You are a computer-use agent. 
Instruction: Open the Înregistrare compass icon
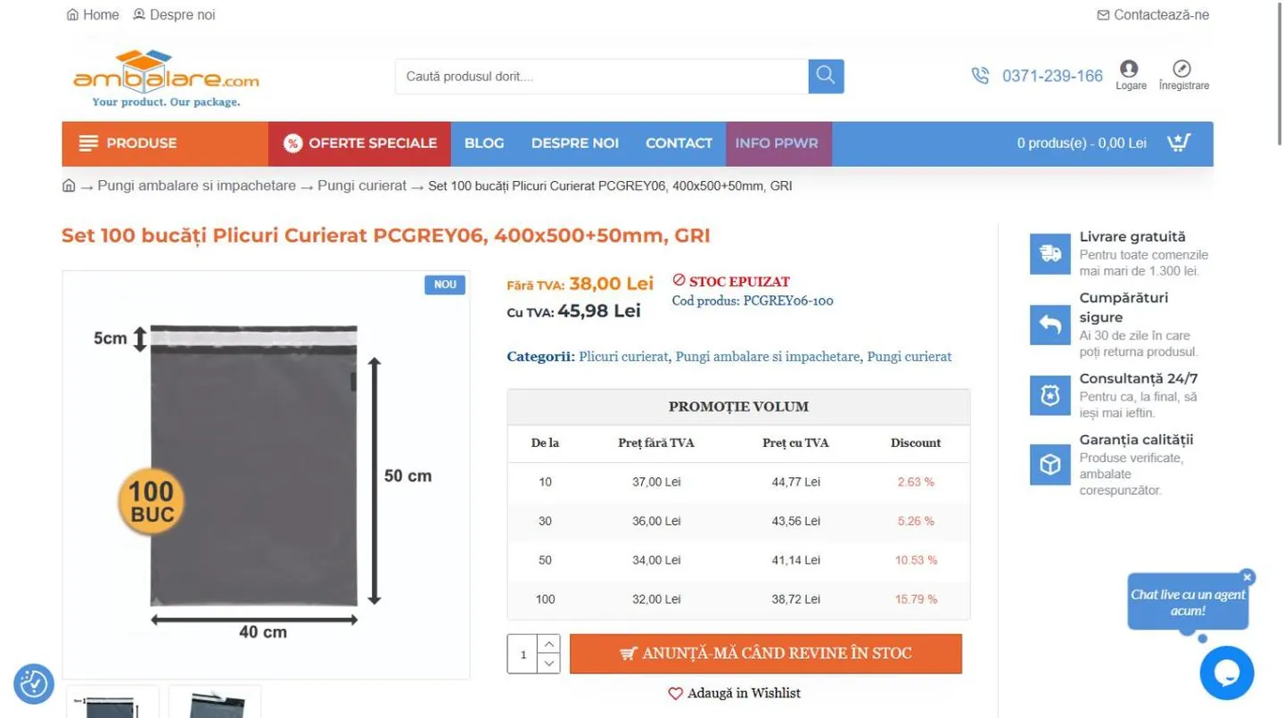(1182, 69)
